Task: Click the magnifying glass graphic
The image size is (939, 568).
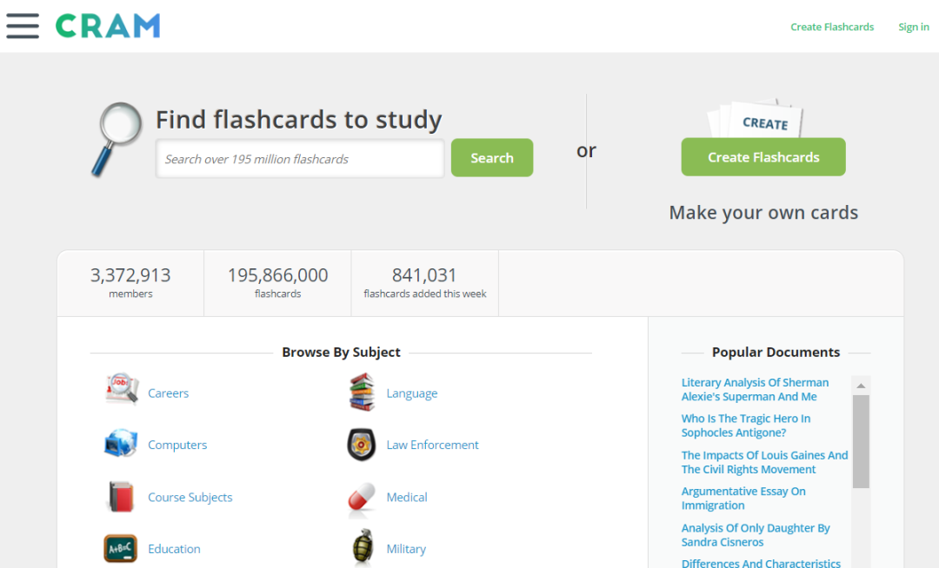Action: (117, 139)
